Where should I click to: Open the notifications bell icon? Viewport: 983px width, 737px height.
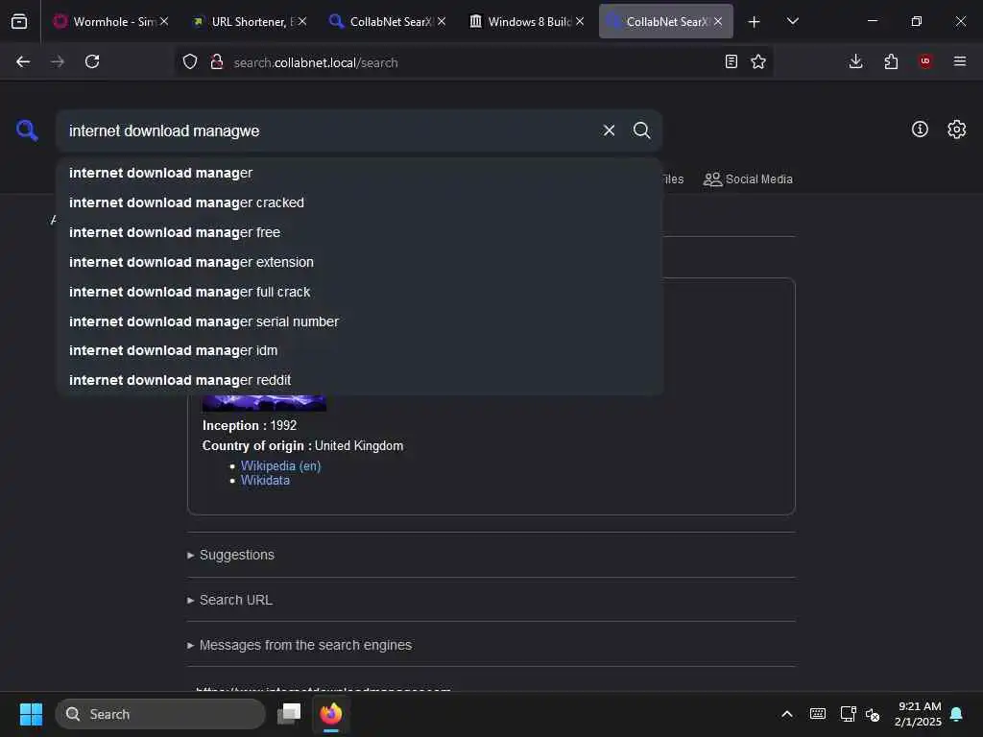[x=956, y=714]
